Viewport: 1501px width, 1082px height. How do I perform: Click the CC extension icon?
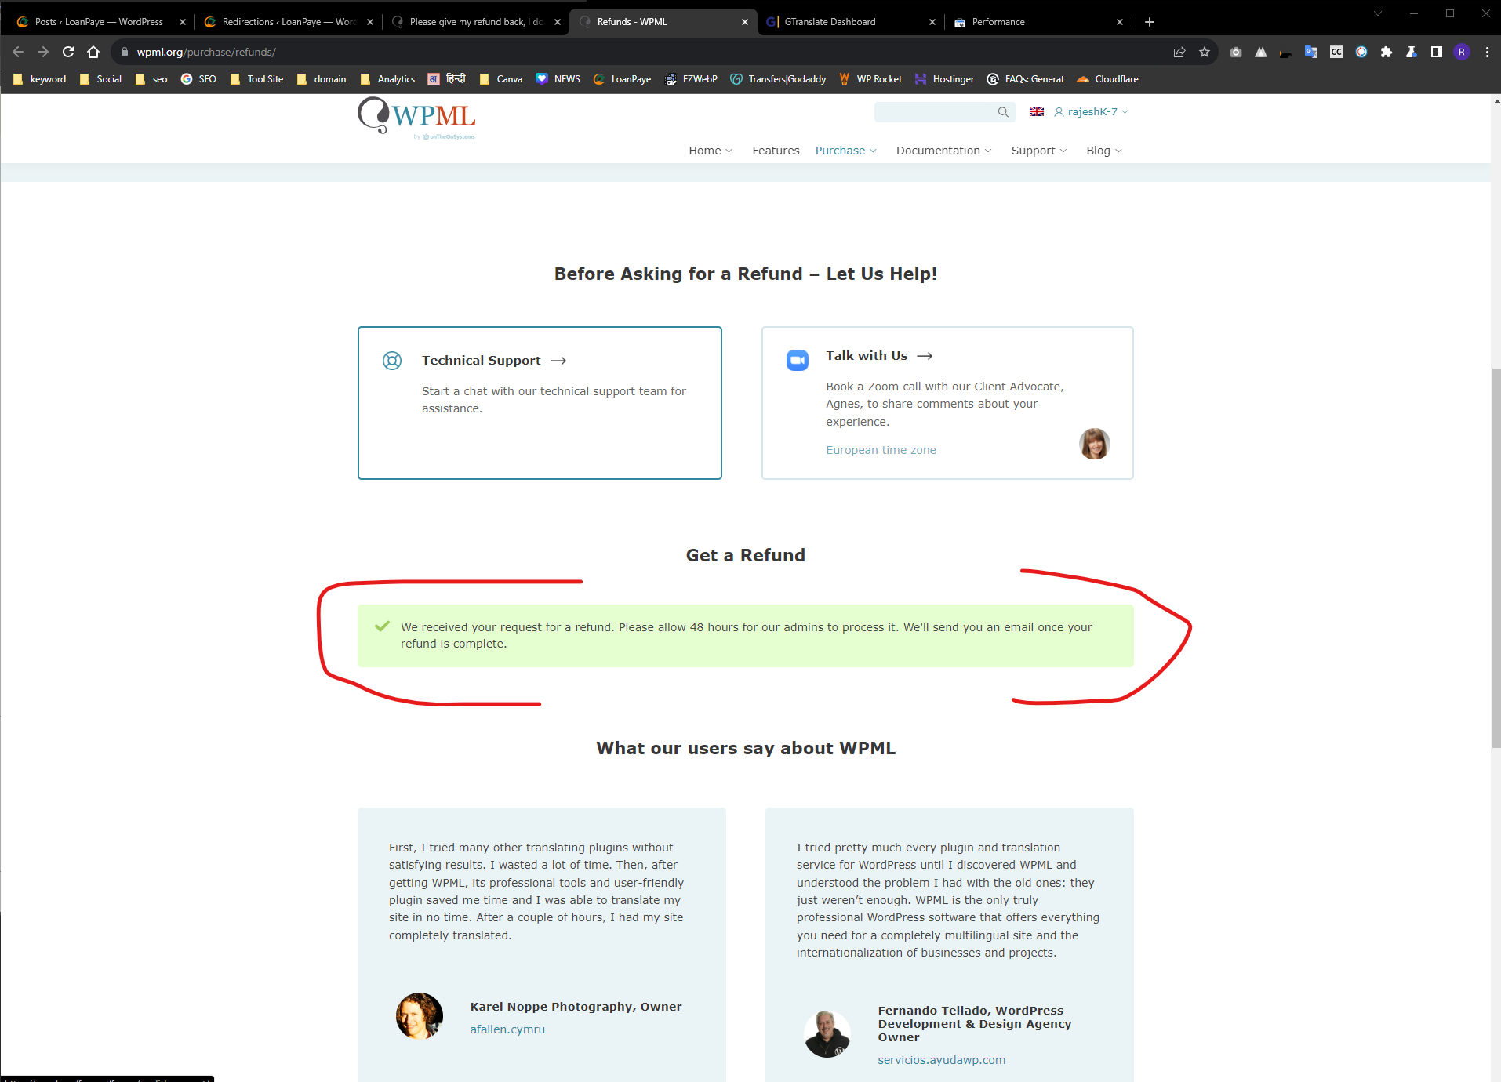[1336, 52]
